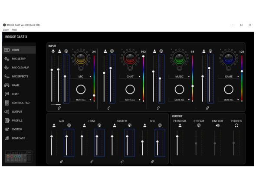Click the GAME color hue slider handle
The height and width of the screenshot is (188, 256).
[242, 71]
